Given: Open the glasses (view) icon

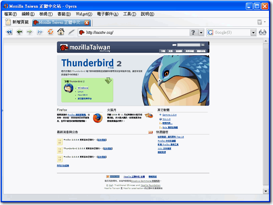Looking at the screenshot, I should click(262, 32).
